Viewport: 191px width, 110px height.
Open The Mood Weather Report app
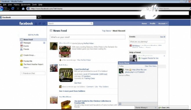[x=33, y=64]
